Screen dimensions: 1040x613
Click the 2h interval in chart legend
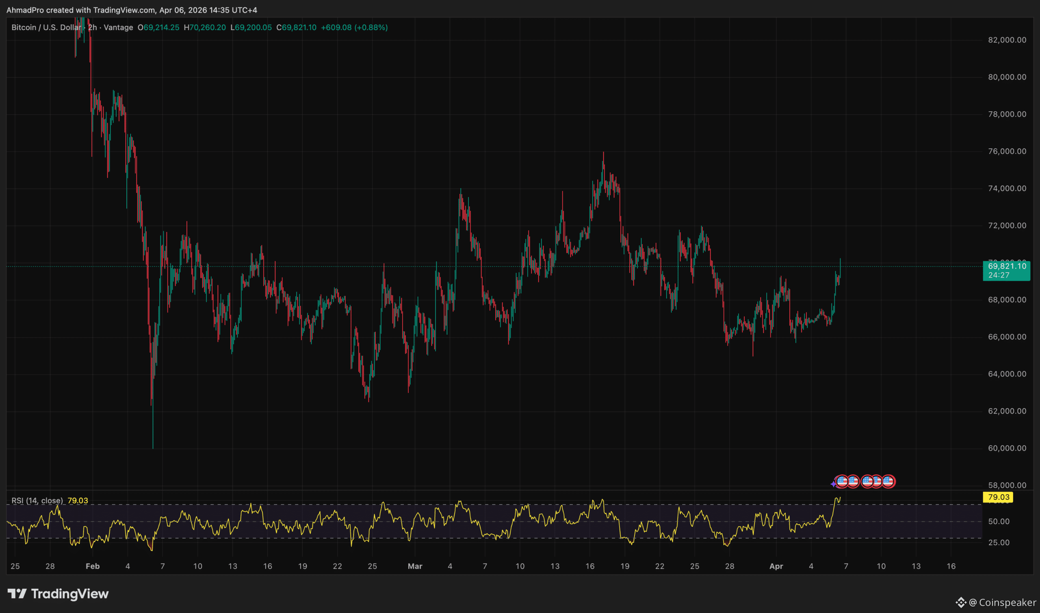(x=92, y=27)
